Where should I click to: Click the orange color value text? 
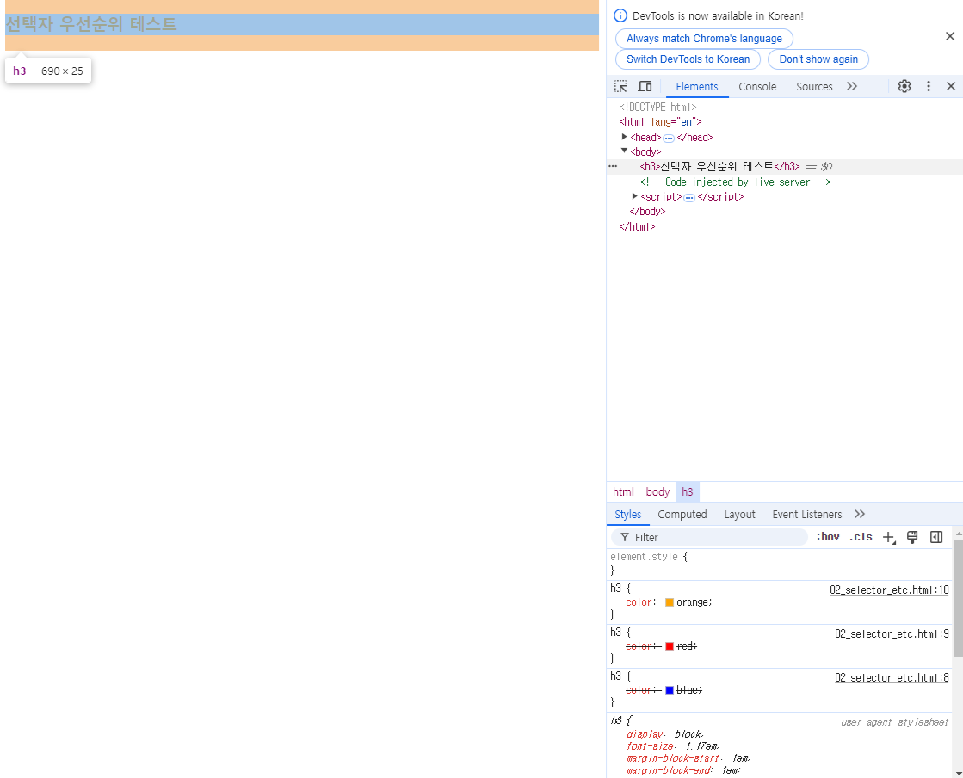pyautogui.click(x=692, y=602)
